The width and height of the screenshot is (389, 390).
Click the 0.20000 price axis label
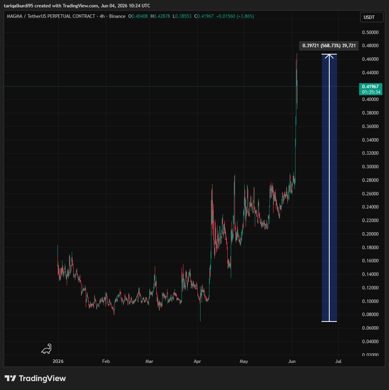[370, 234]
